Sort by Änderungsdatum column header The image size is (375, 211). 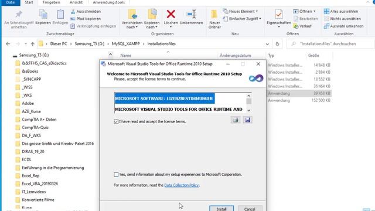pyautogui.click(x=236, y=56)
